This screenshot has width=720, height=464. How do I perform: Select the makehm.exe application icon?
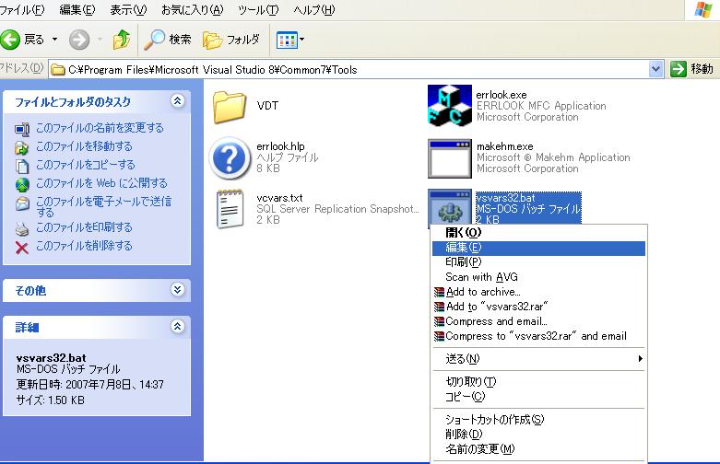point(450,158)
